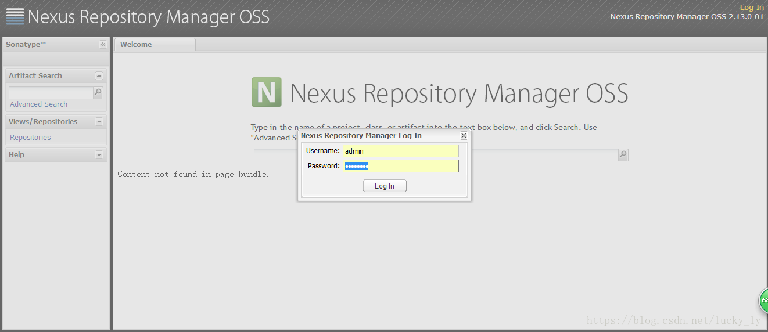
Task: Click the Nexus Repository Manager Log In title
Action: tap(361, 135)
